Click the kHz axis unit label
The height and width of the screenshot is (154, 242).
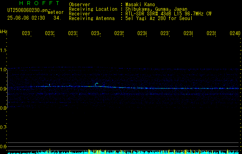pyautogui.click(x=4, y=32)
